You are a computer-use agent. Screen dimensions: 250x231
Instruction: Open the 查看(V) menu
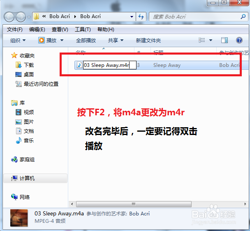pos(60,30)
